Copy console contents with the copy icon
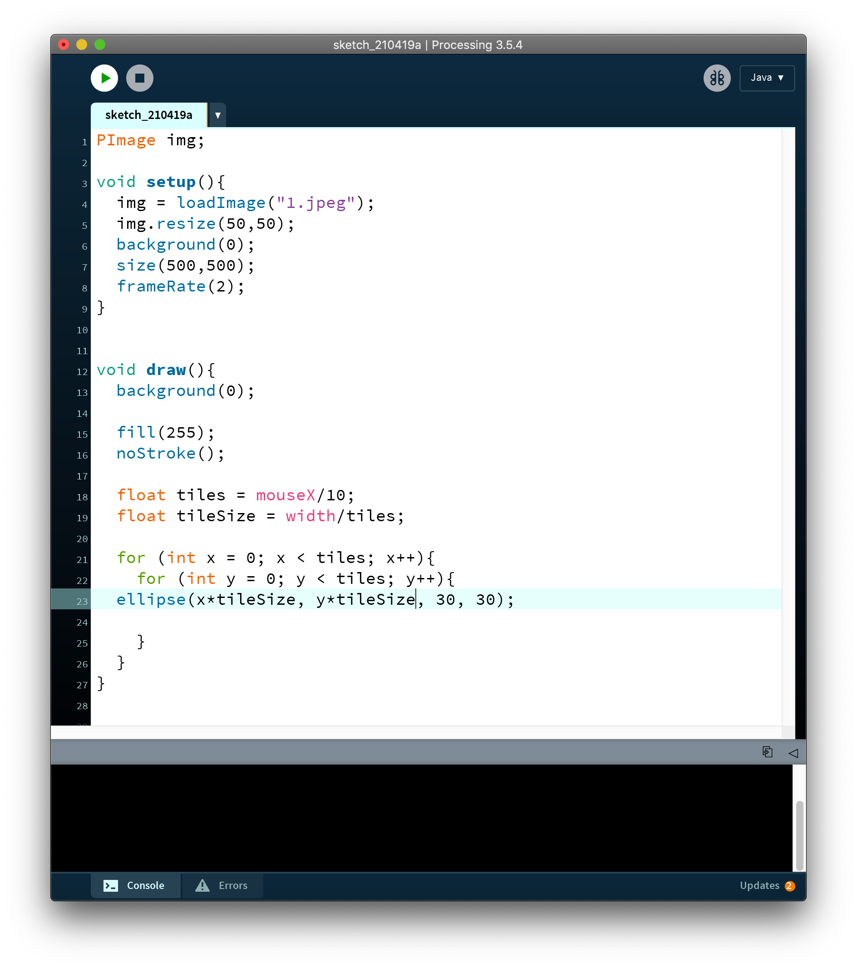The image size is (857, 968). point(767,751)
